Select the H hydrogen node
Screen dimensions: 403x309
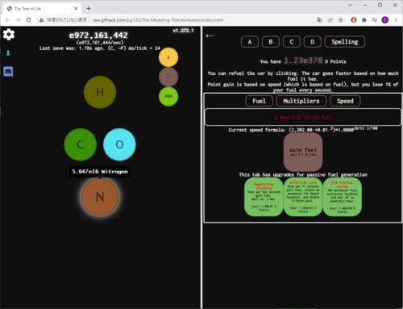(x=100, y=92)
